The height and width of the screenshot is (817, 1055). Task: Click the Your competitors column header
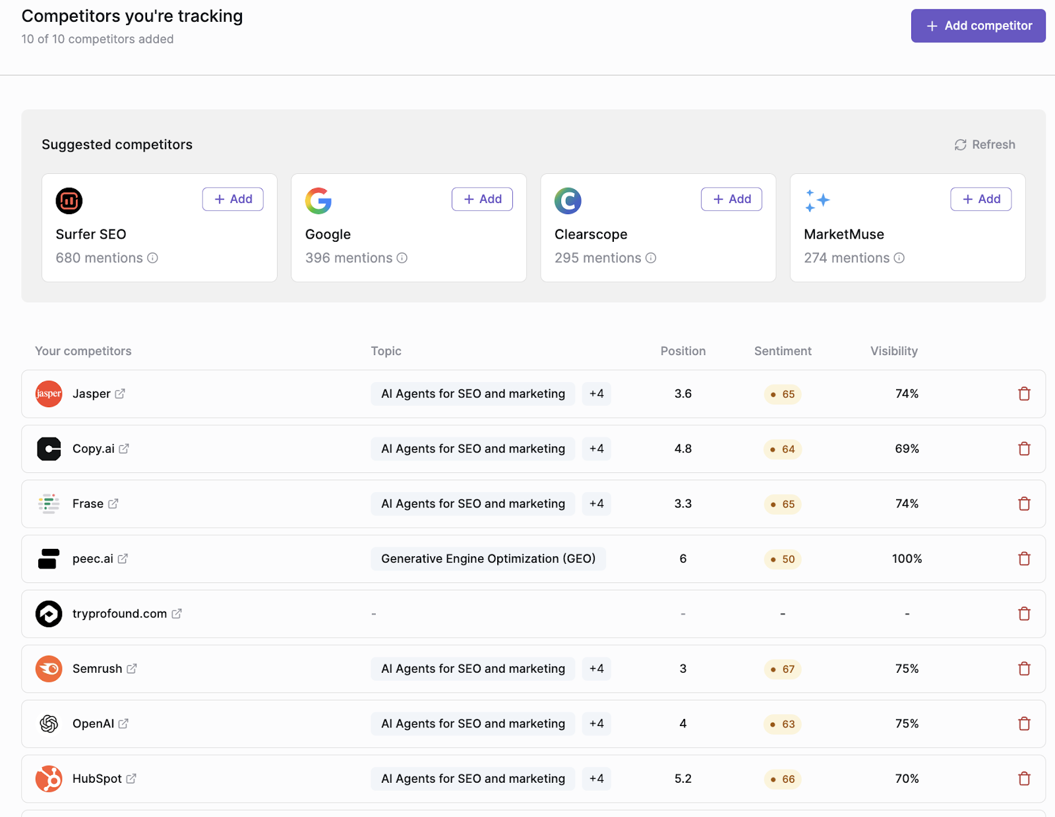(83, 351)
